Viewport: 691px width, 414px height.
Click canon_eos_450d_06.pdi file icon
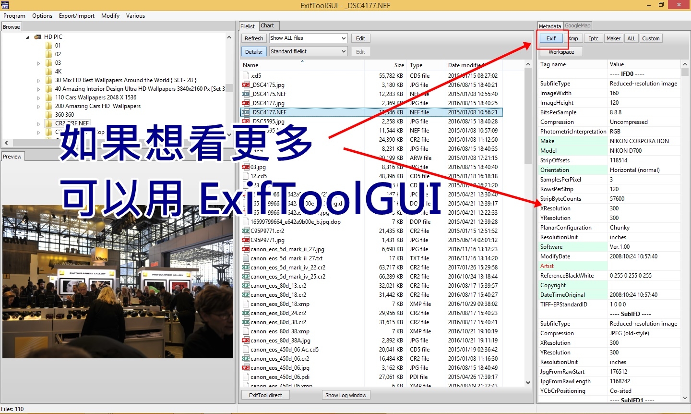246,377
